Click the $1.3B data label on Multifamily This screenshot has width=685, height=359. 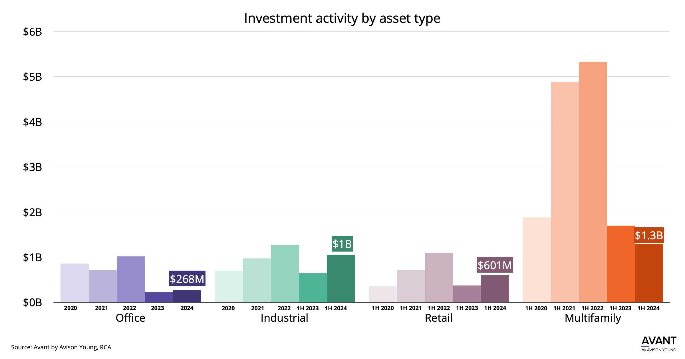[649, 235]
